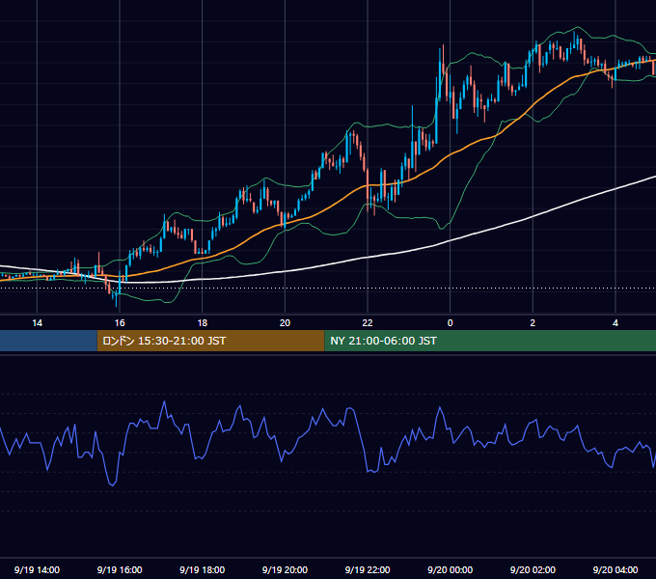Click the hour 4 axis label

[615, 322]
